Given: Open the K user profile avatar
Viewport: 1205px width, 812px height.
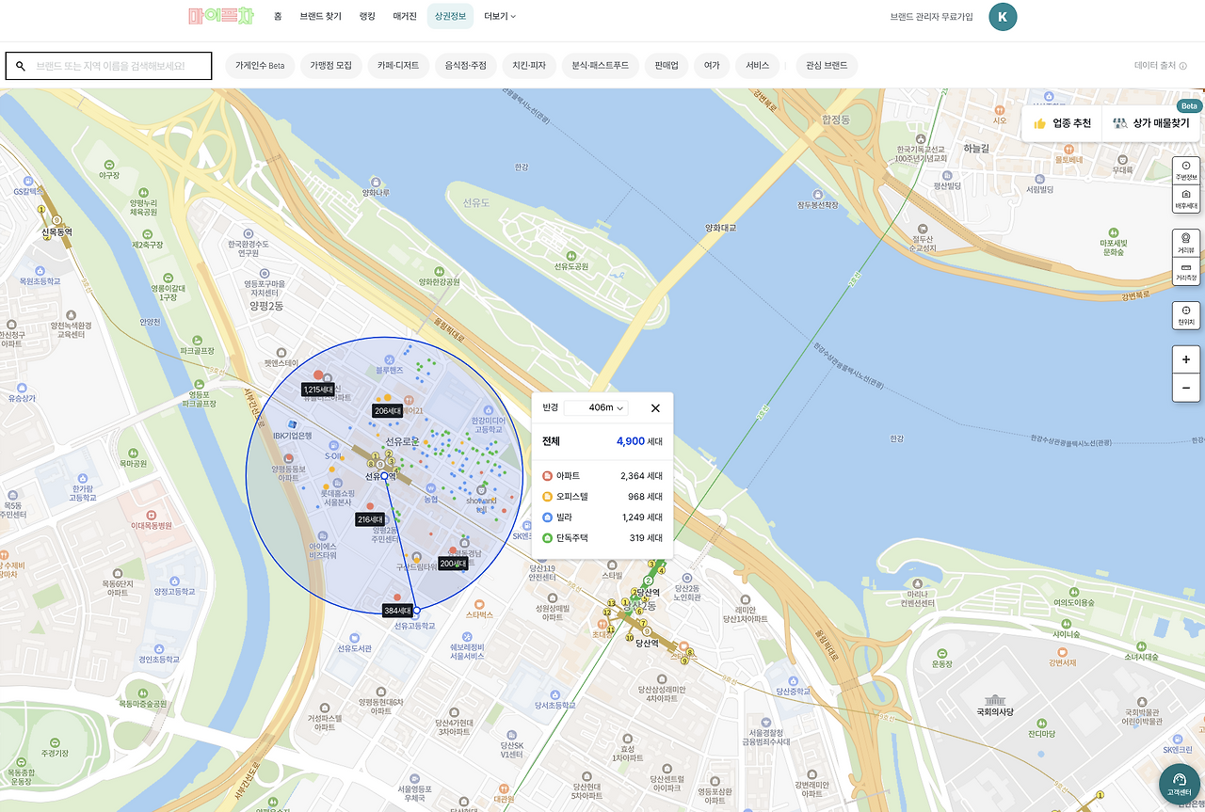Looking at the screenshot, I should [1003, 17].
